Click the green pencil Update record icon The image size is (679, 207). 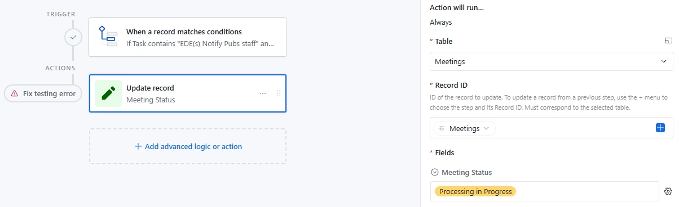point(108,93)
